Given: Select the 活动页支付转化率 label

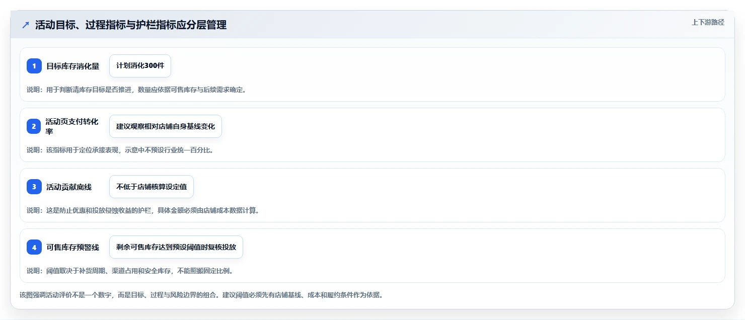Looking at the screenshot, I should 72,126.
